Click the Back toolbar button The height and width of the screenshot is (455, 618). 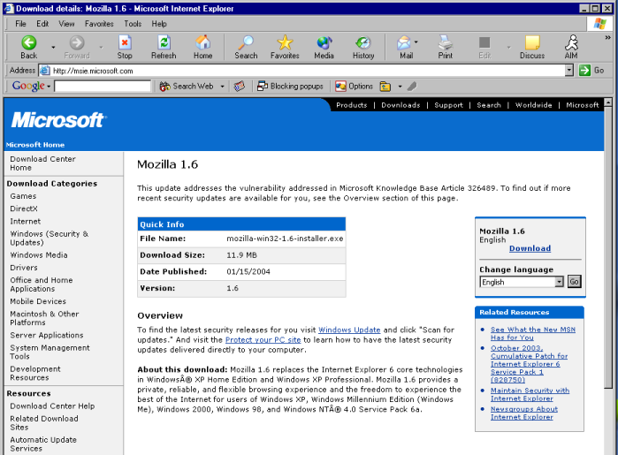[x=29, y=48]
